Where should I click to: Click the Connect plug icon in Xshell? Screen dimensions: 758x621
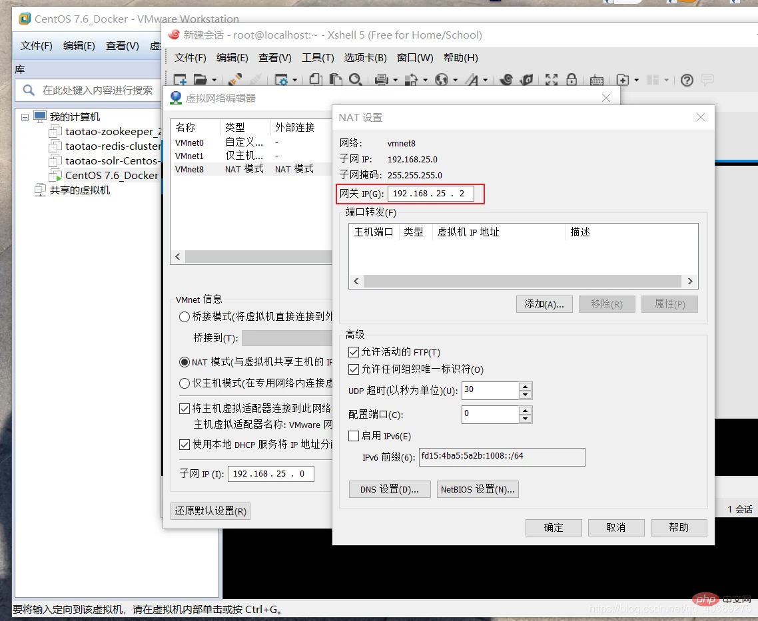click(x=235, y=80)
